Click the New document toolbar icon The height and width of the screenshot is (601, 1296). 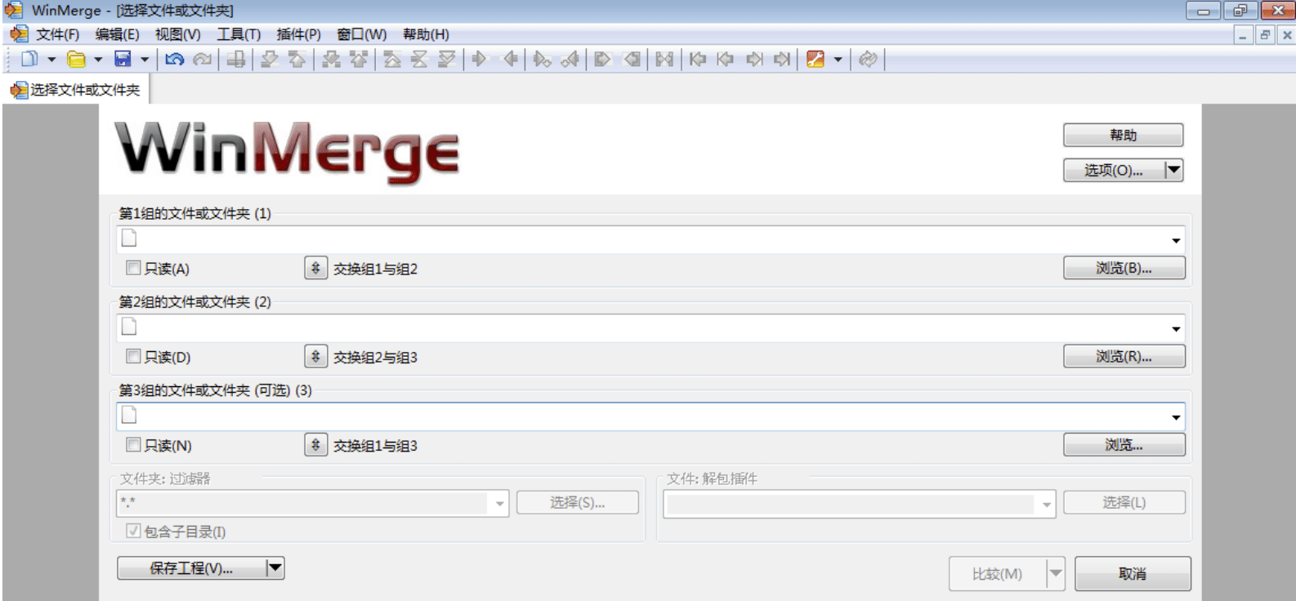click(29, 59)
